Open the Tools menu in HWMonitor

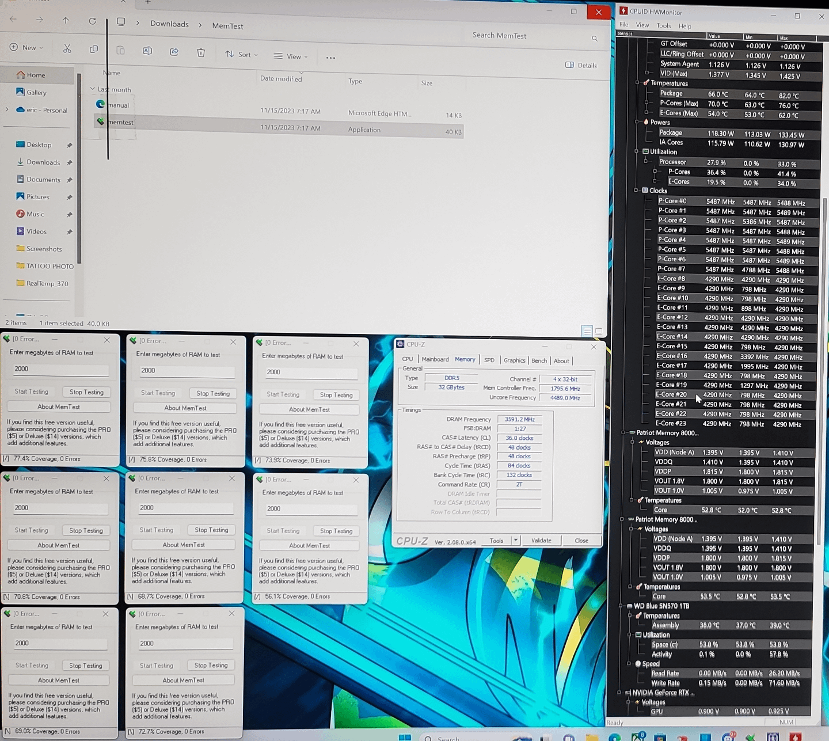(x=664, y=26)
